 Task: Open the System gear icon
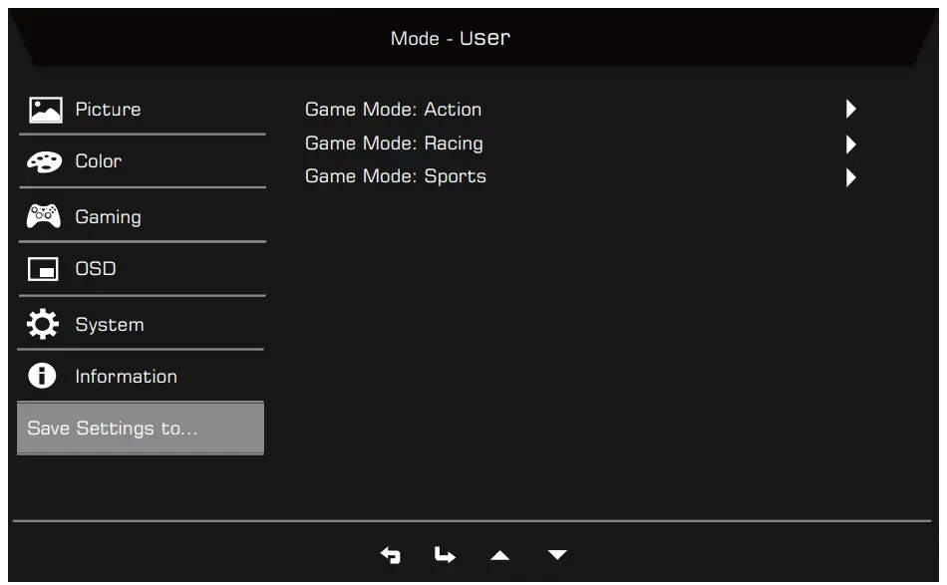43,323
